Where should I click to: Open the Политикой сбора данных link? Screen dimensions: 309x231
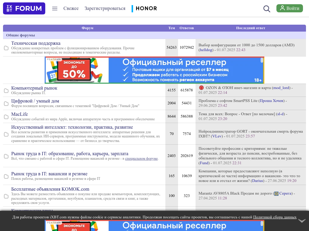coord(275,217)
